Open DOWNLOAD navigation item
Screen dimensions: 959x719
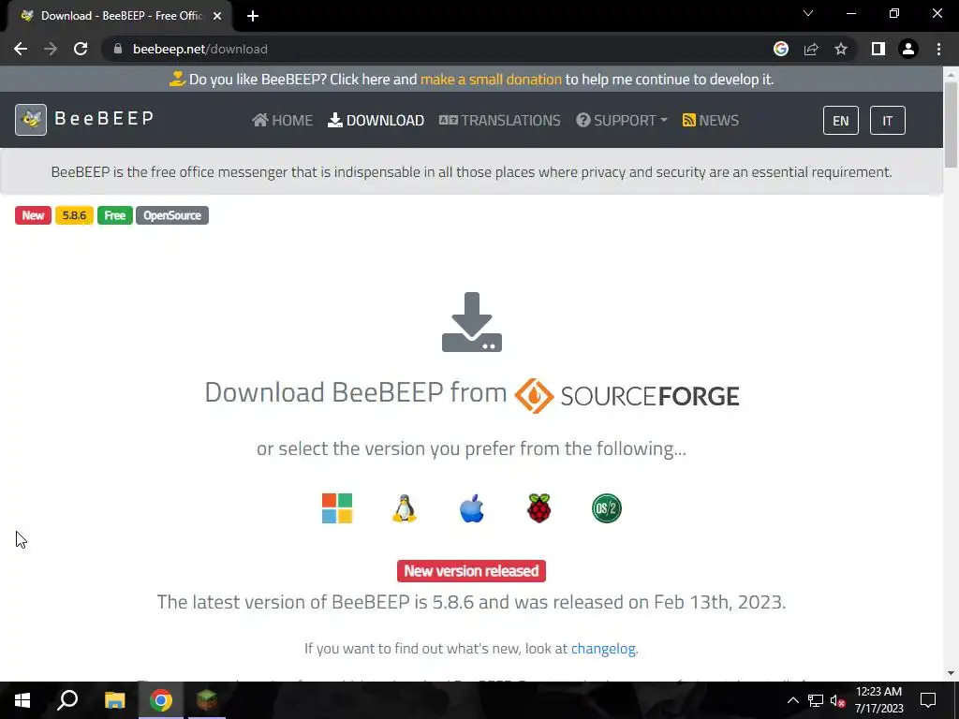(x=376, y=121)
